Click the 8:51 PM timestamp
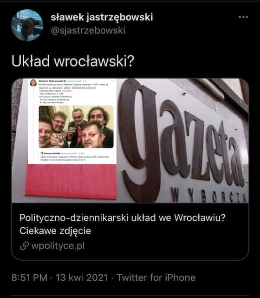The width and height of the screenshot is (260, 298). [29, 278]
